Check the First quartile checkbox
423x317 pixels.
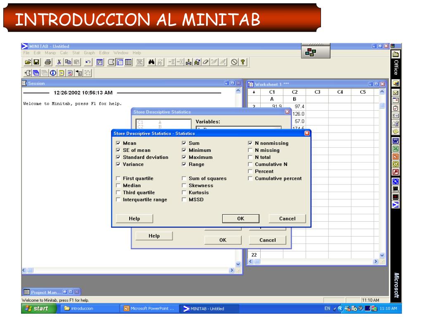click(118, 178)
